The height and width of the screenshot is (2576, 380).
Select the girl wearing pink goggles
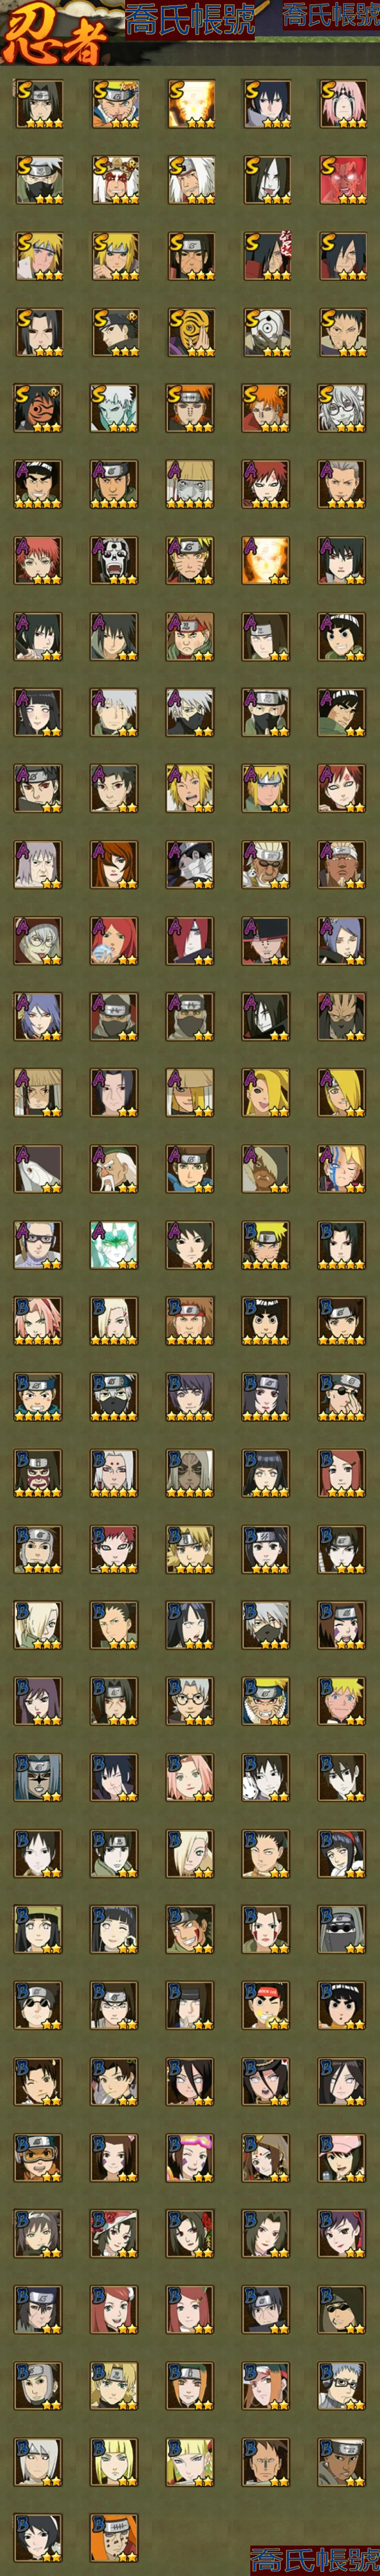(x=190, y=2156)
